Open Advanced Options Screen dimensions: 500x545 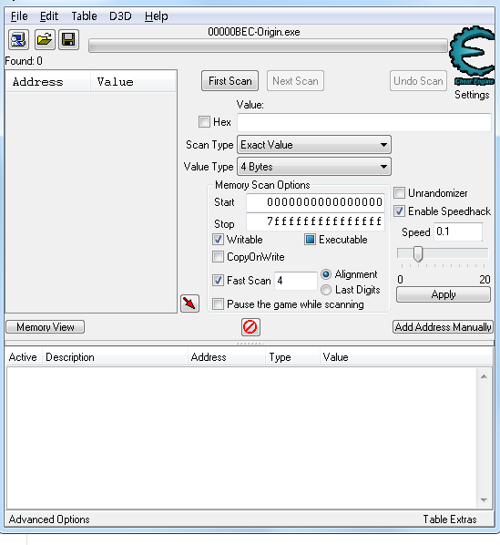[x=49, y=519]
